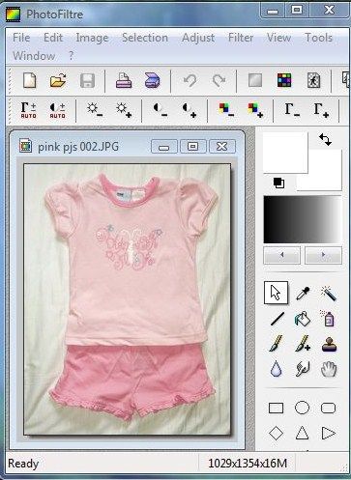Reset colors to black and white
This screenshot has width=351, height=480.
pos(278,183)
